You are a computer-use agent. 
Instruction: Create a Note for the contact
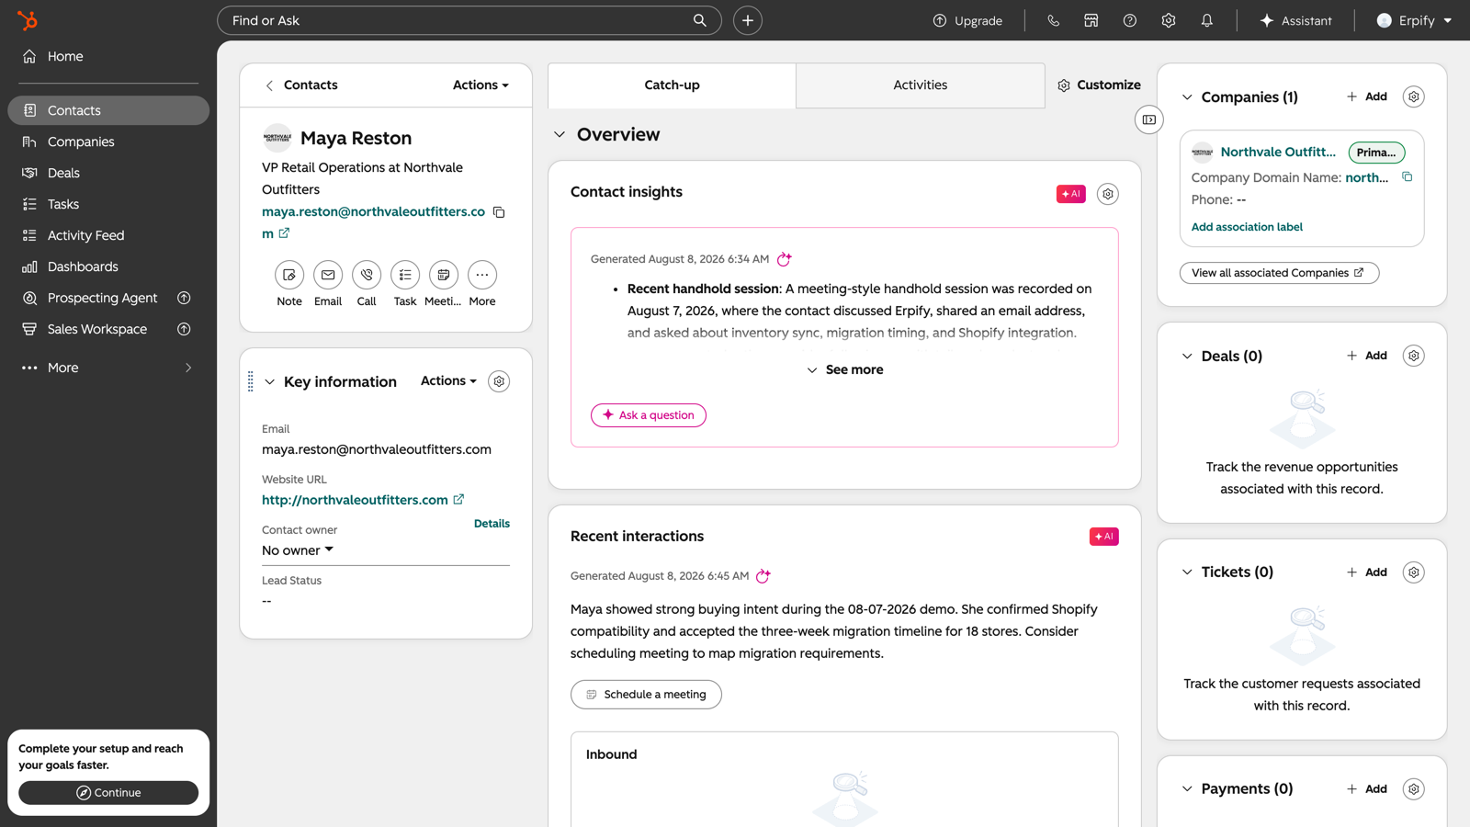(289, 275)
